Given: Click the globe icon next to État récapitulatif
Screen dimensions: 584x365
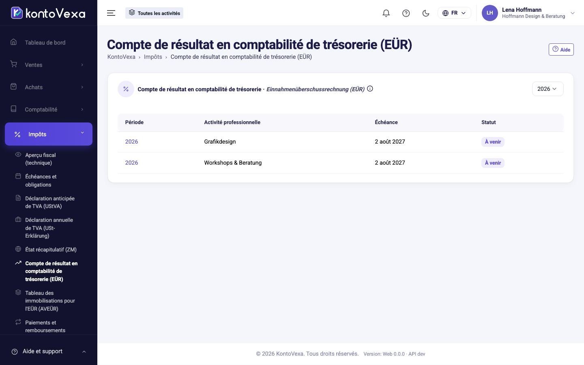Looking at the screenshot, I should tap(18, 249).
